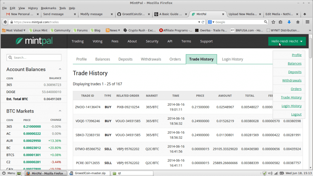Switch to the Withdrawals tab
Screen dimensions: 313x176
click(151, 59)
